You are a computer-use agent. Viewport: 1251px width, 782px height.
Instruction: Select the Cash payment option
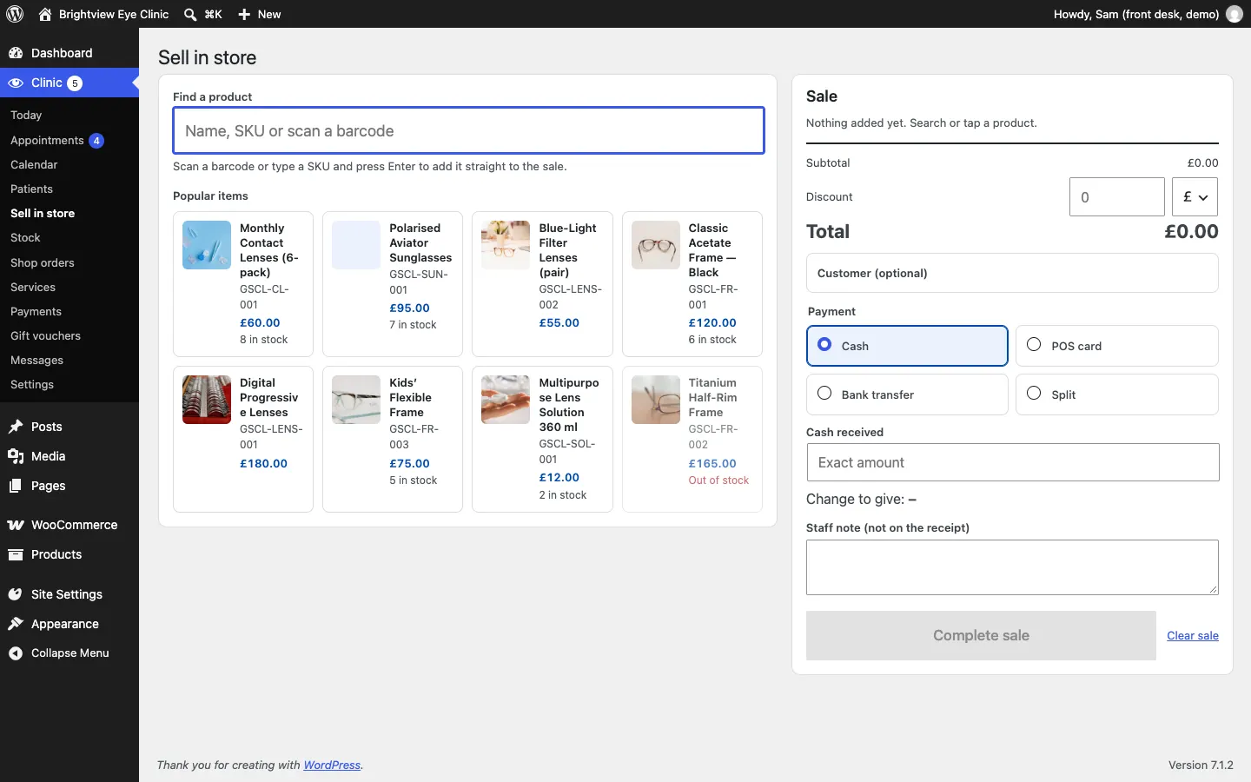coord(908,346)
